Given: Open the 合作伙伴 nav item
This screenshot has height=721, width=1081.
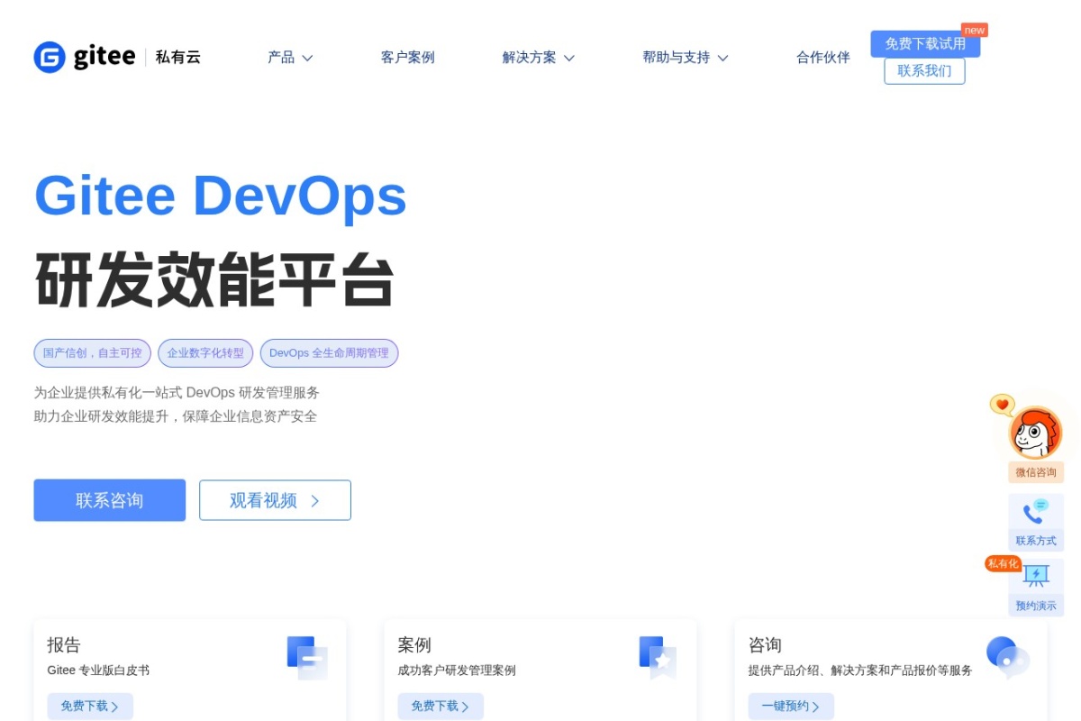Looking at the screenshot, I should tap(822, 58).
